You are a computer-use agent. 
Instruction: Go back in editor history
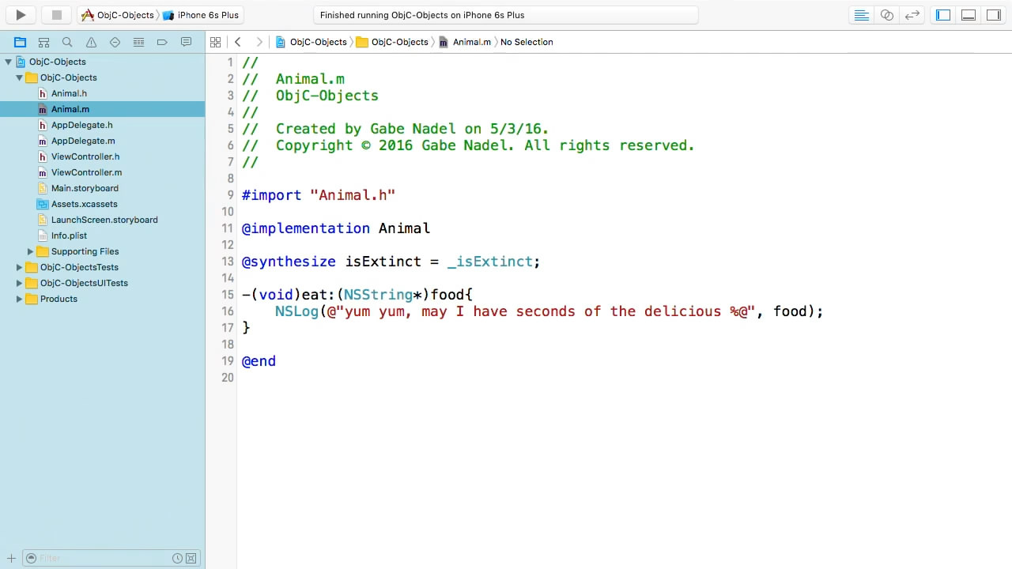(237, 42)
